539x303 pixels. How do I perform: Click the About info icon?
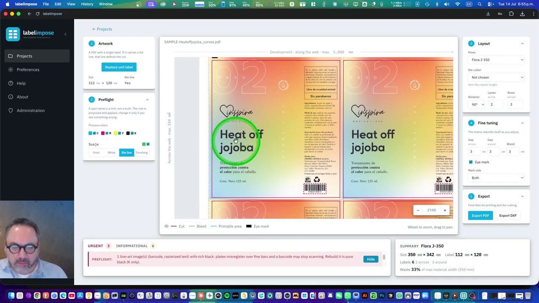11,97
